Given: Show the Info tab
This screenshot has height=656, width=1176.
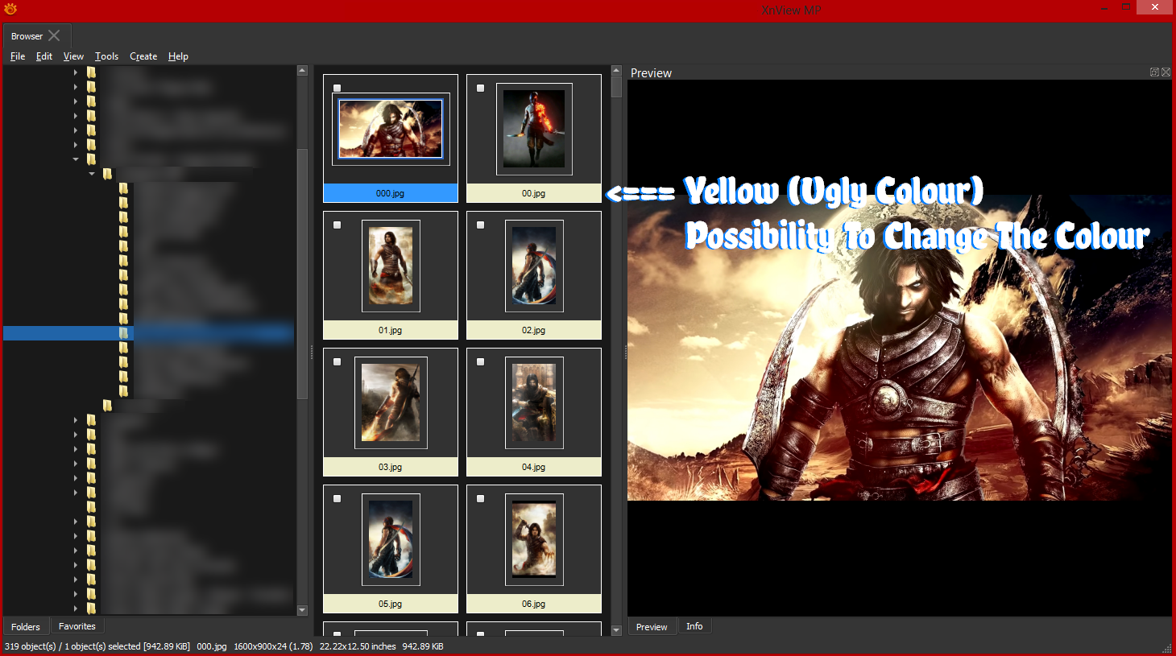Looking at the screenshot, I should tap(694, 626).
